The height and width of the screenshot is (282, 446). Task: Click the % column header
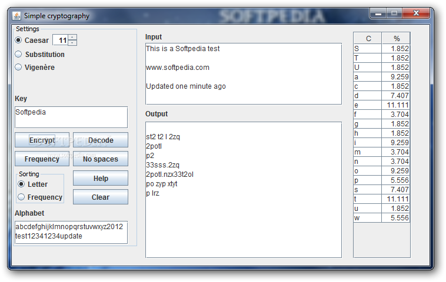396,38
